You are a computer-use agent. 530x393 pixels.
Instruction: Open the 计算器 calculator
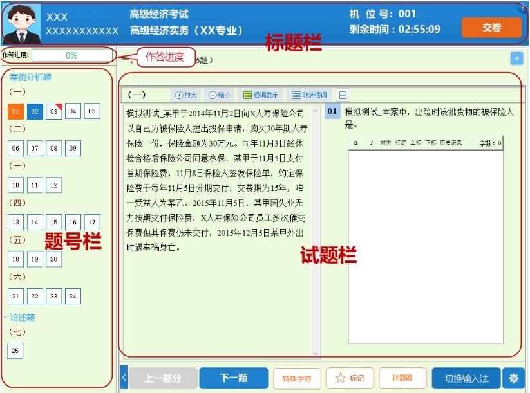click(402, 378)
